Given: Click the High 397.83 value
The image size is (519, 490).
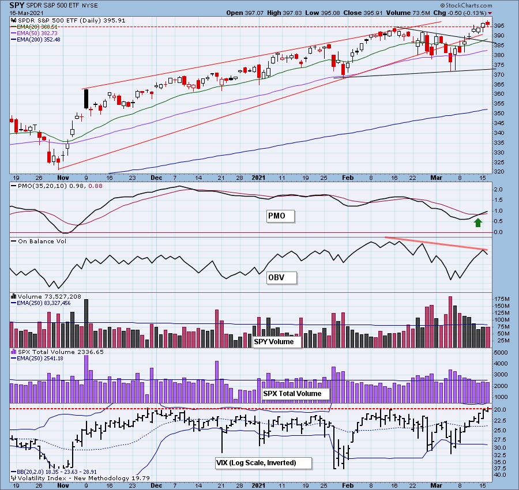Looking at the screenshot, I should [x=285, y=13].
